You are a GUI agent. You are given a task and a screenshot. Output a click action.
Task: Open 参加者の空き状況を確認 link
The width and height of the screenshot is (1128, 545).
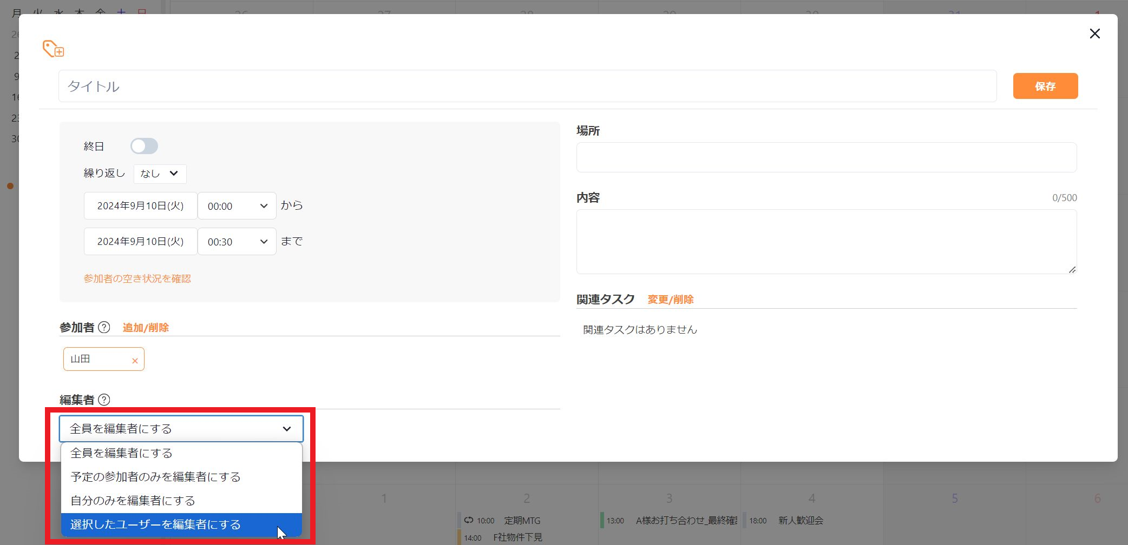137,278
